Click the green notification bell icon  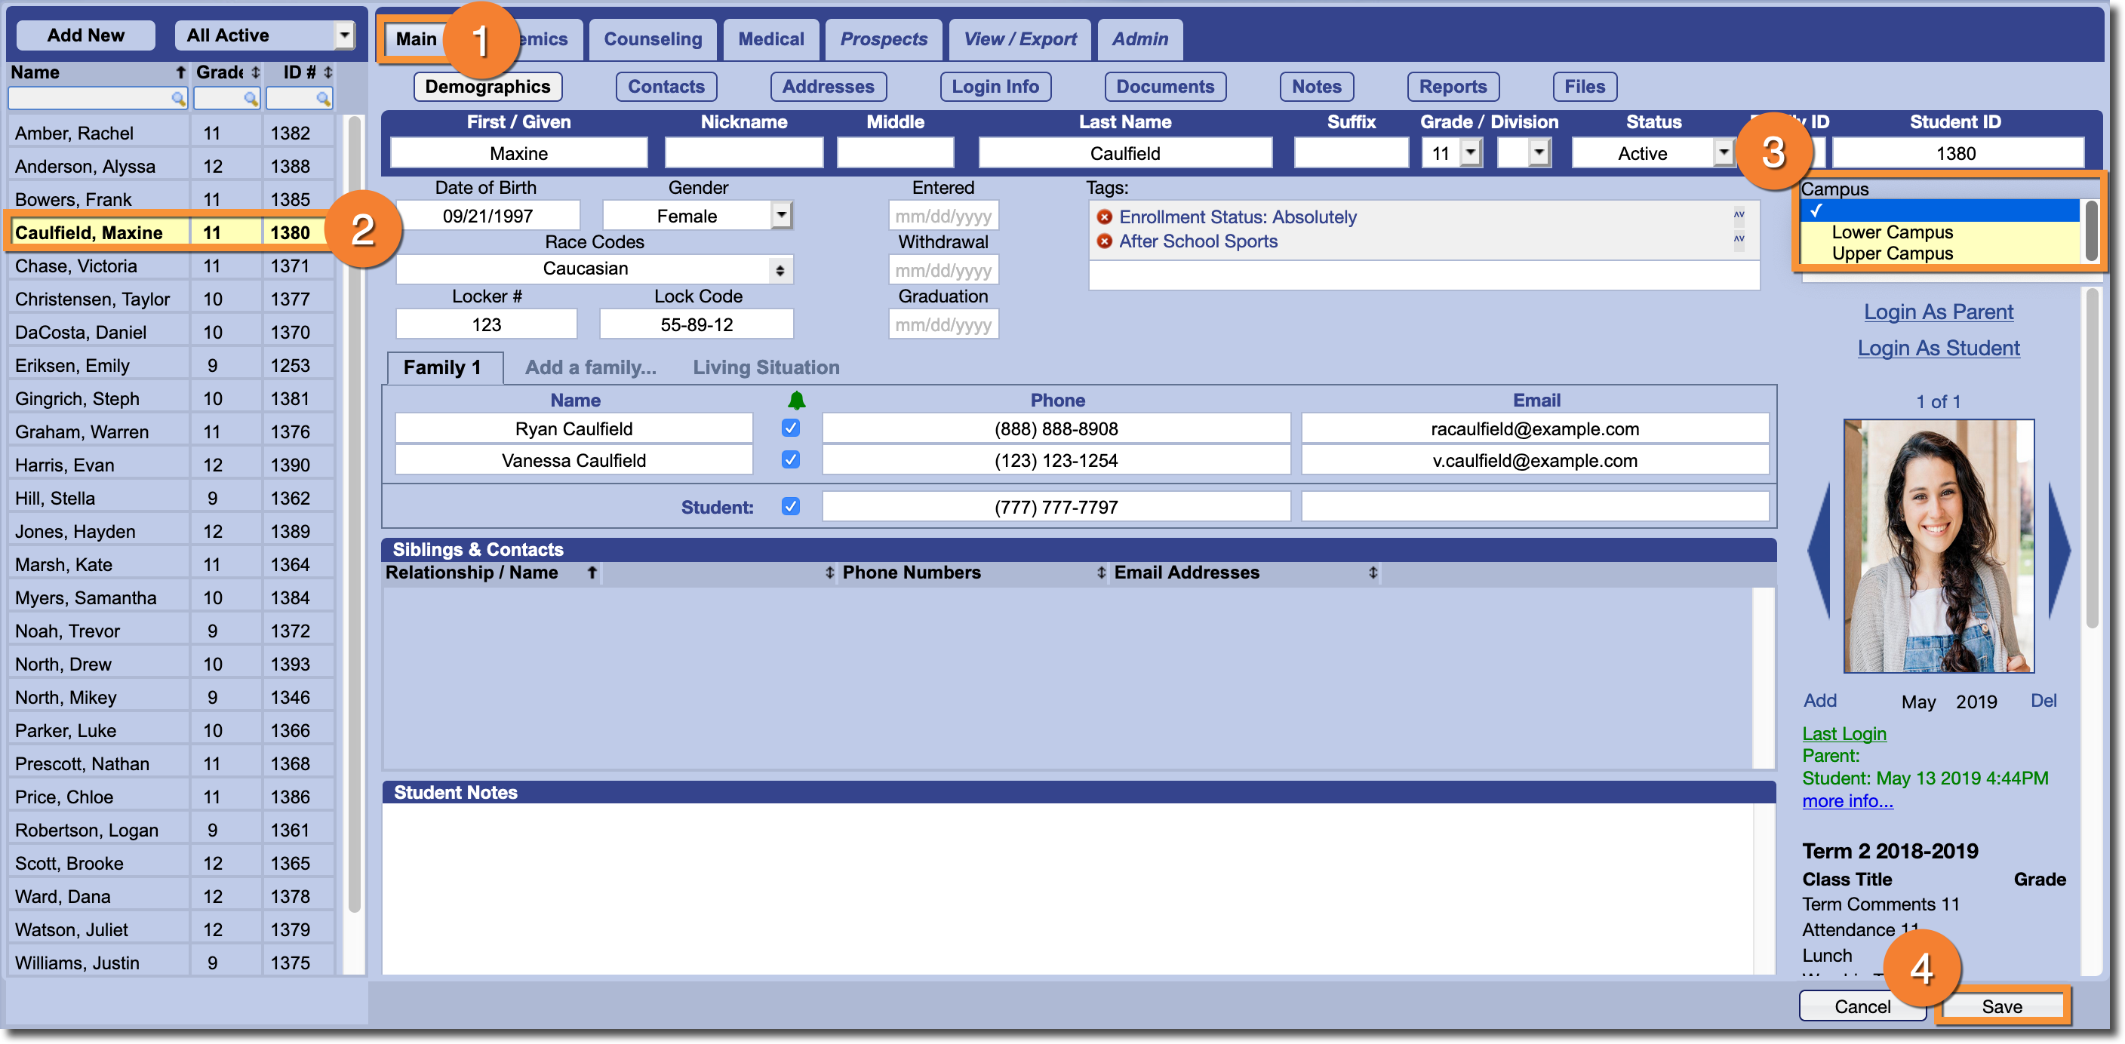tap(795, 401)
